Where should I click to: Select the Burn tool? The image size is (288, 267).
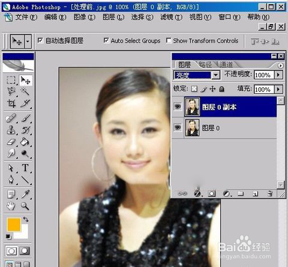tap(25, 153)
